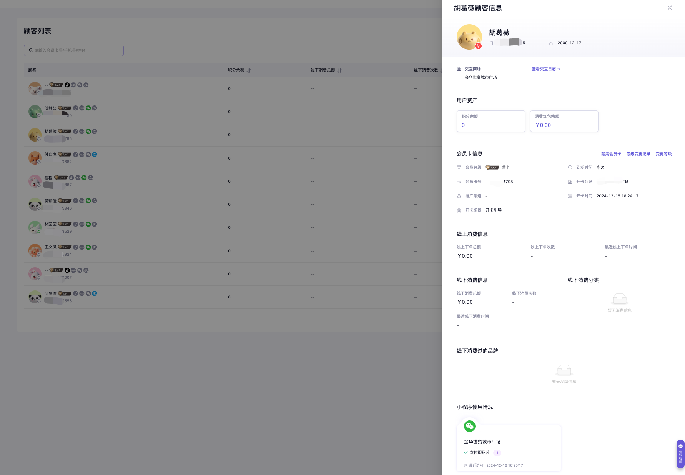Open 查看交互日志 link
Screen dimensions: 685x475
point(546,69)
